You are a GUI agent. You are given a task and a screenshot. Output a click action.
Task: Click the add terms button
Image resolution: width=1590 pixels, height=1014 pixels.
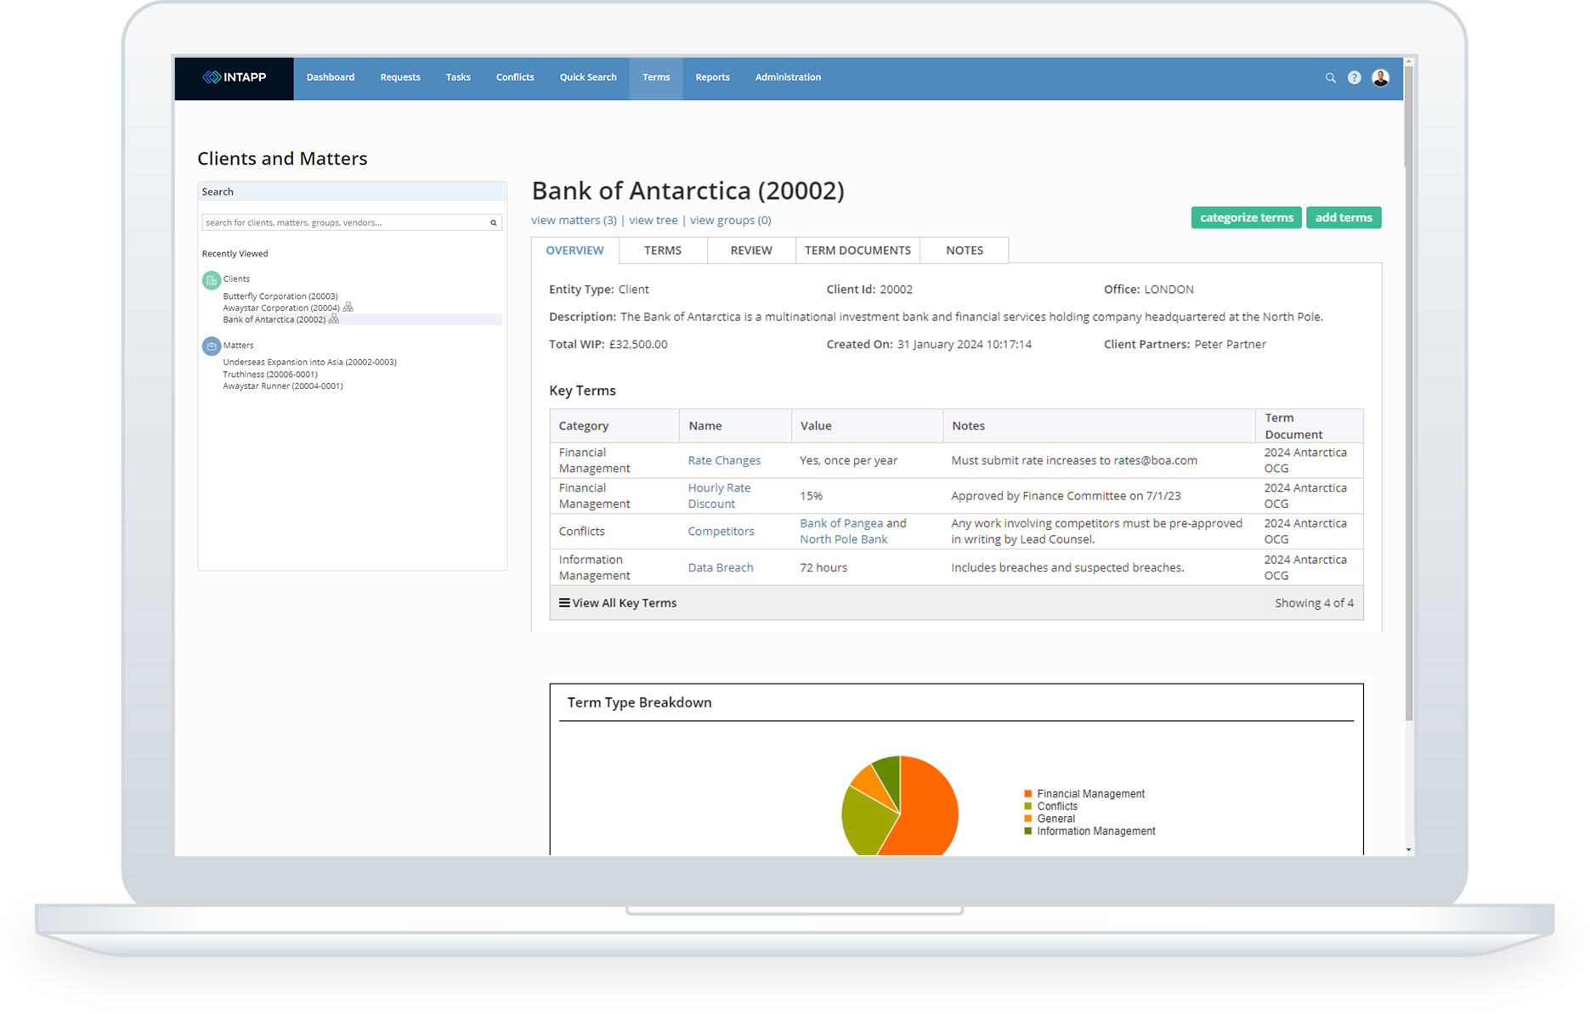tap(1344, 217)
